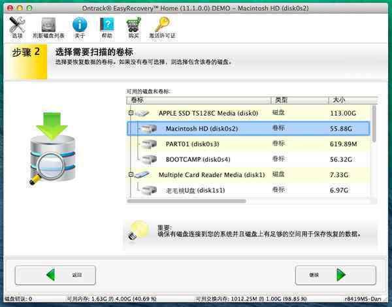This screenshot has width=392, height=307.
Task: Click the 56.32G size value
Action: 341,159
